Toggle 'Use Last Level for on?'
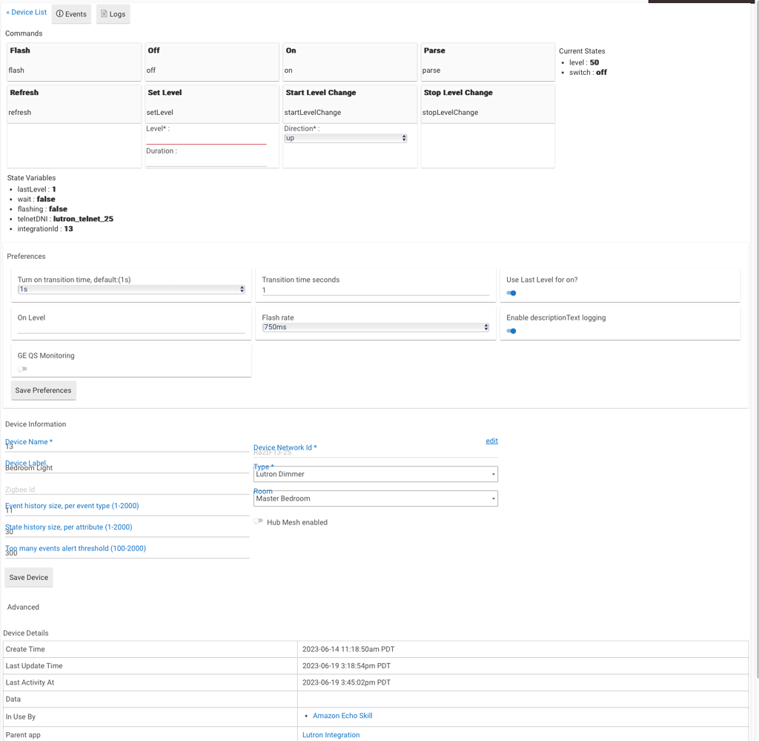Screen dimensions: 759x741 click(511, 293)
